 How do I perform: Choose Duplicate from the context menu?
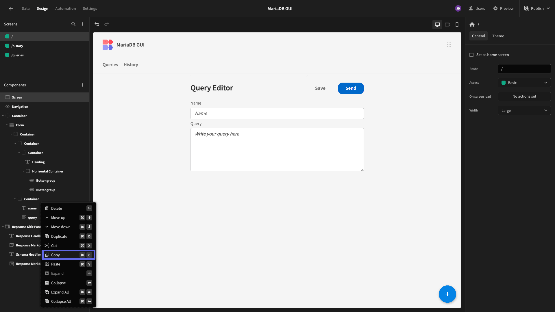coord(69,236)
